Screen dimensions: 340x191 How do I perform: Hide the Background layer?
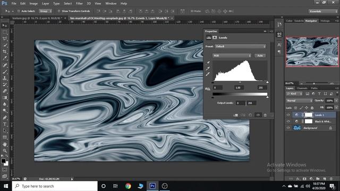point(288,128)
